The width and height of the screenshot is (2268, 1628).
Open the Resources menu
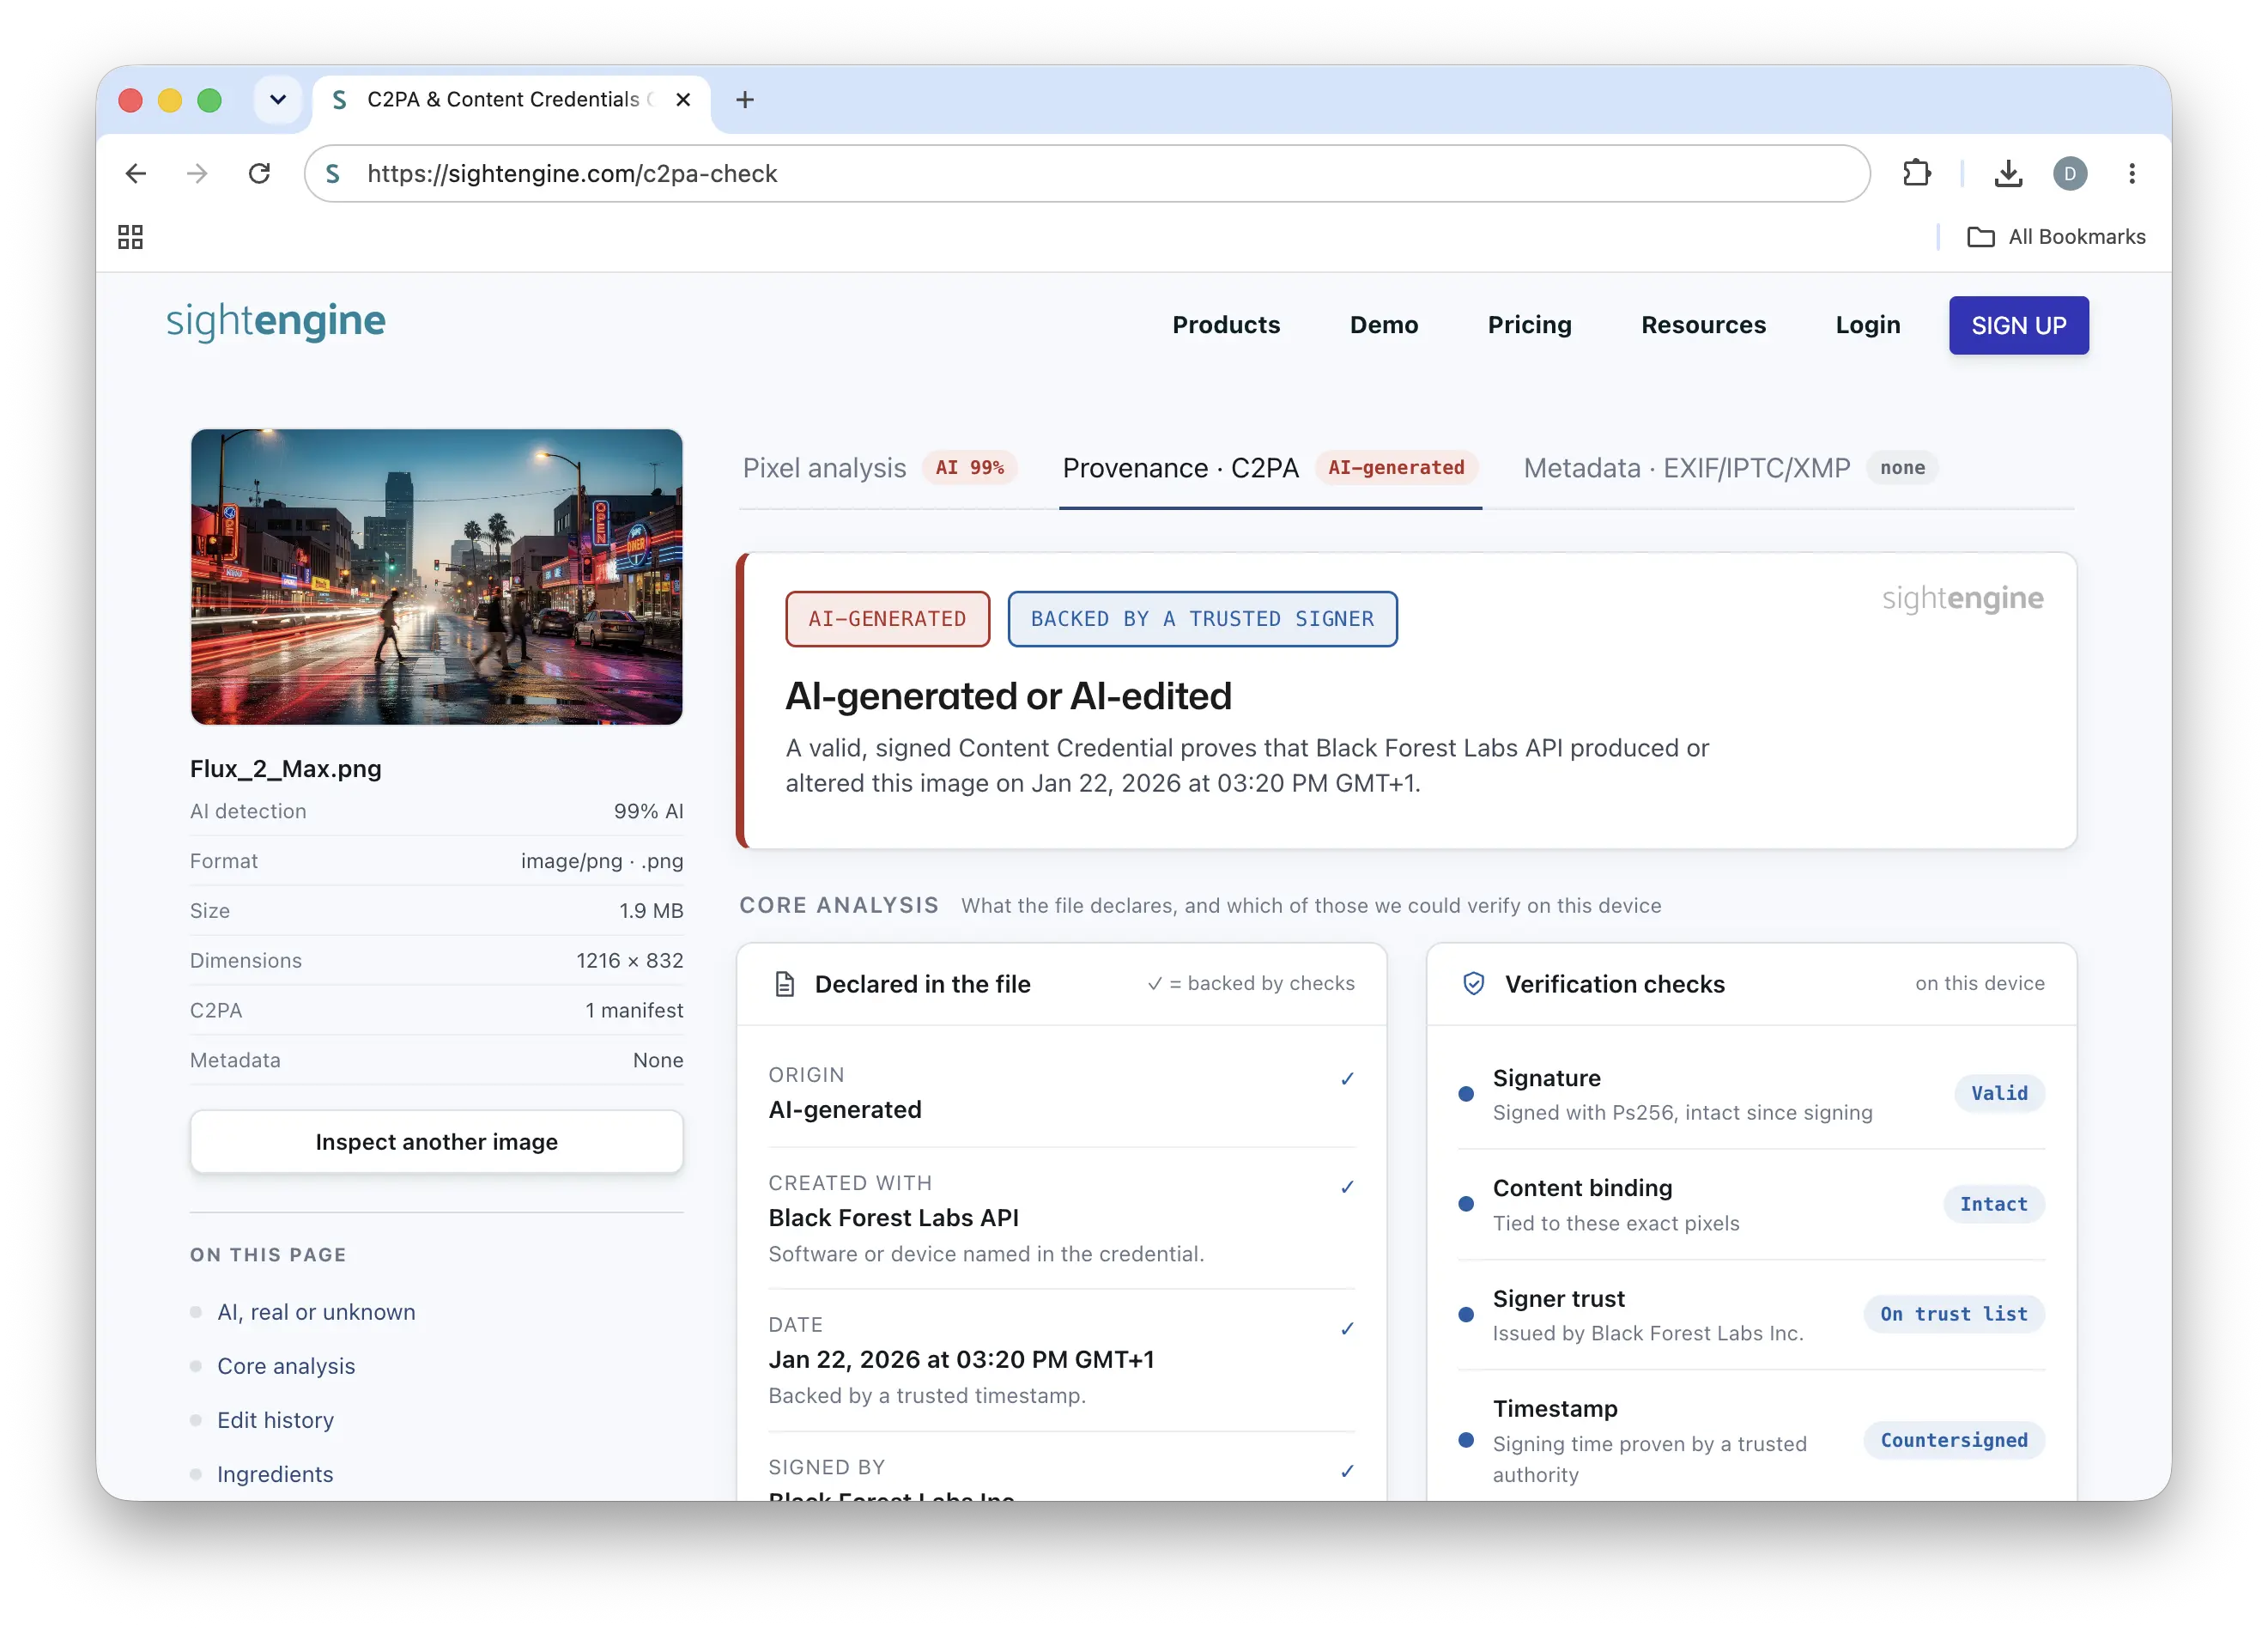click(x=1703, y=325)
